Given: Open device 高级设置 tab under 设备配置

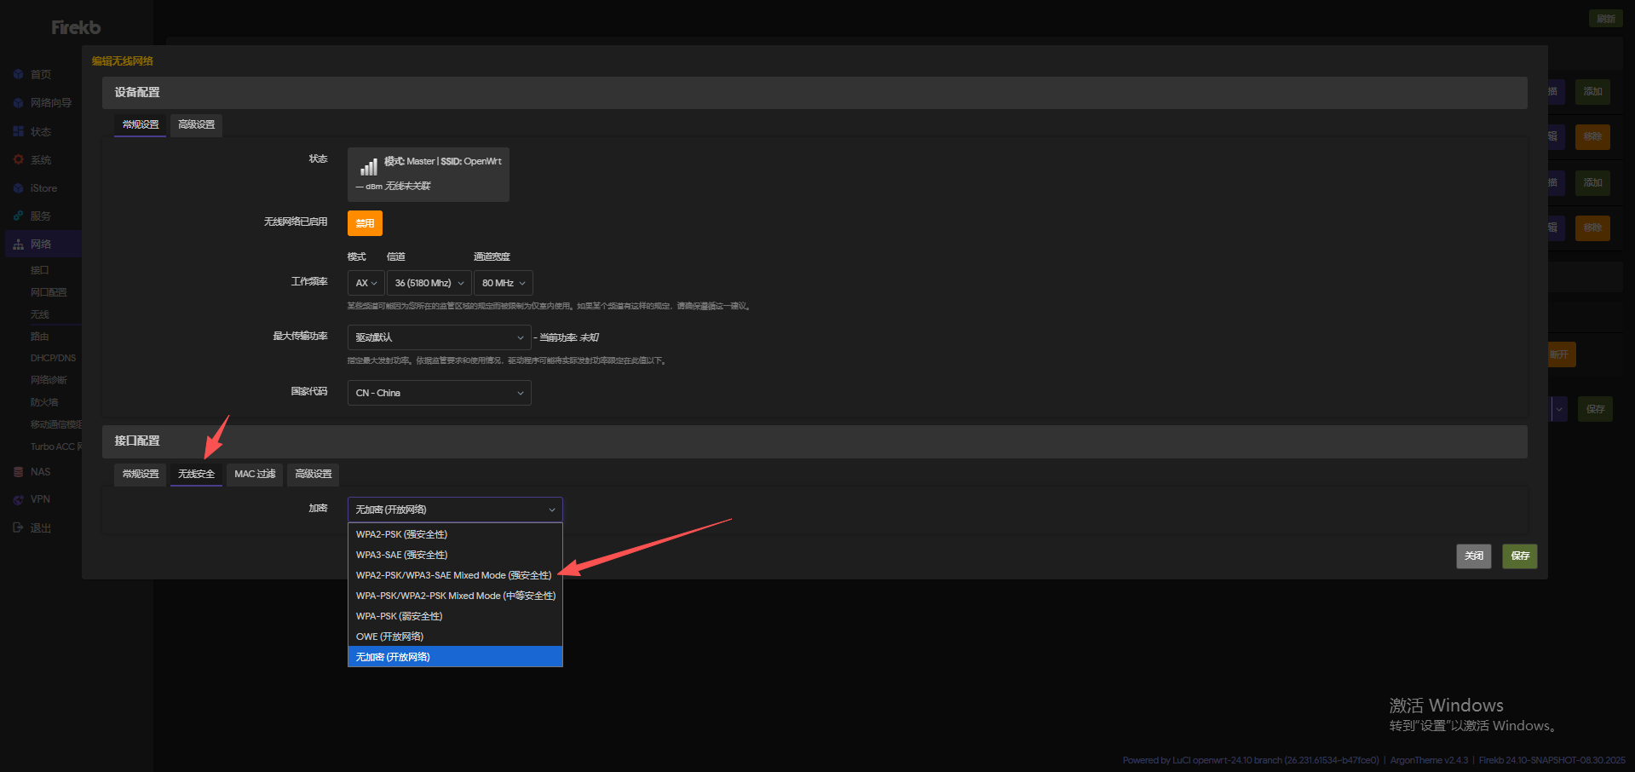Looking at the screenshot, I should click(196, 125).
